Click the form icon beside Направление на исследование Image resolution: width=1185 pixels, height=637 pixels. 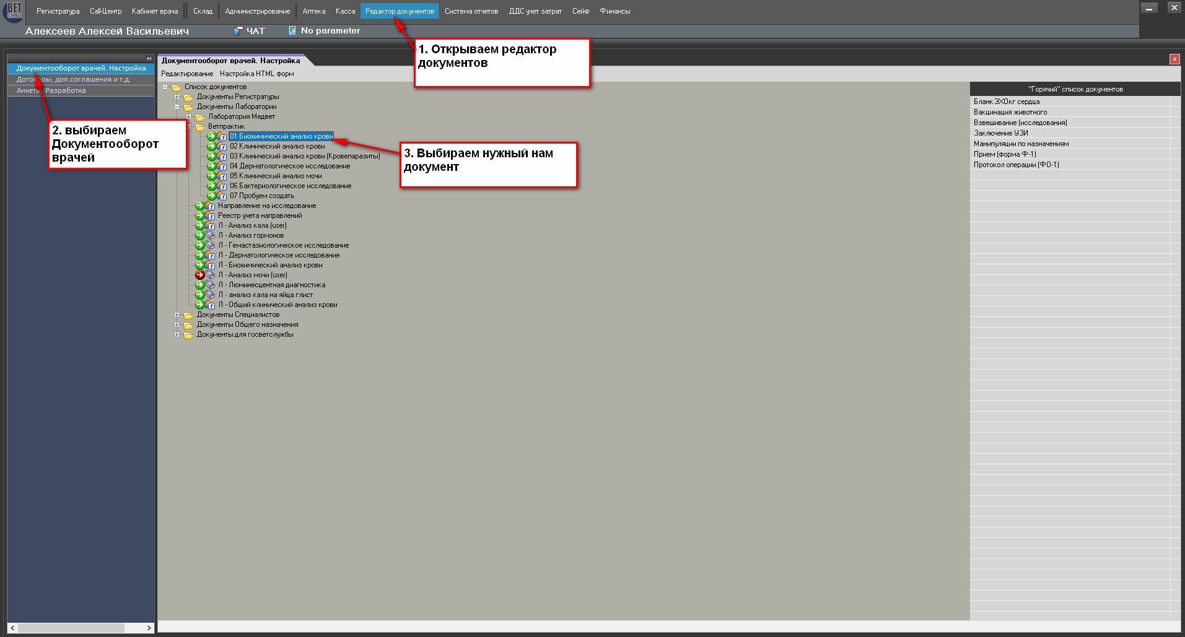click(x=211, y=206)
